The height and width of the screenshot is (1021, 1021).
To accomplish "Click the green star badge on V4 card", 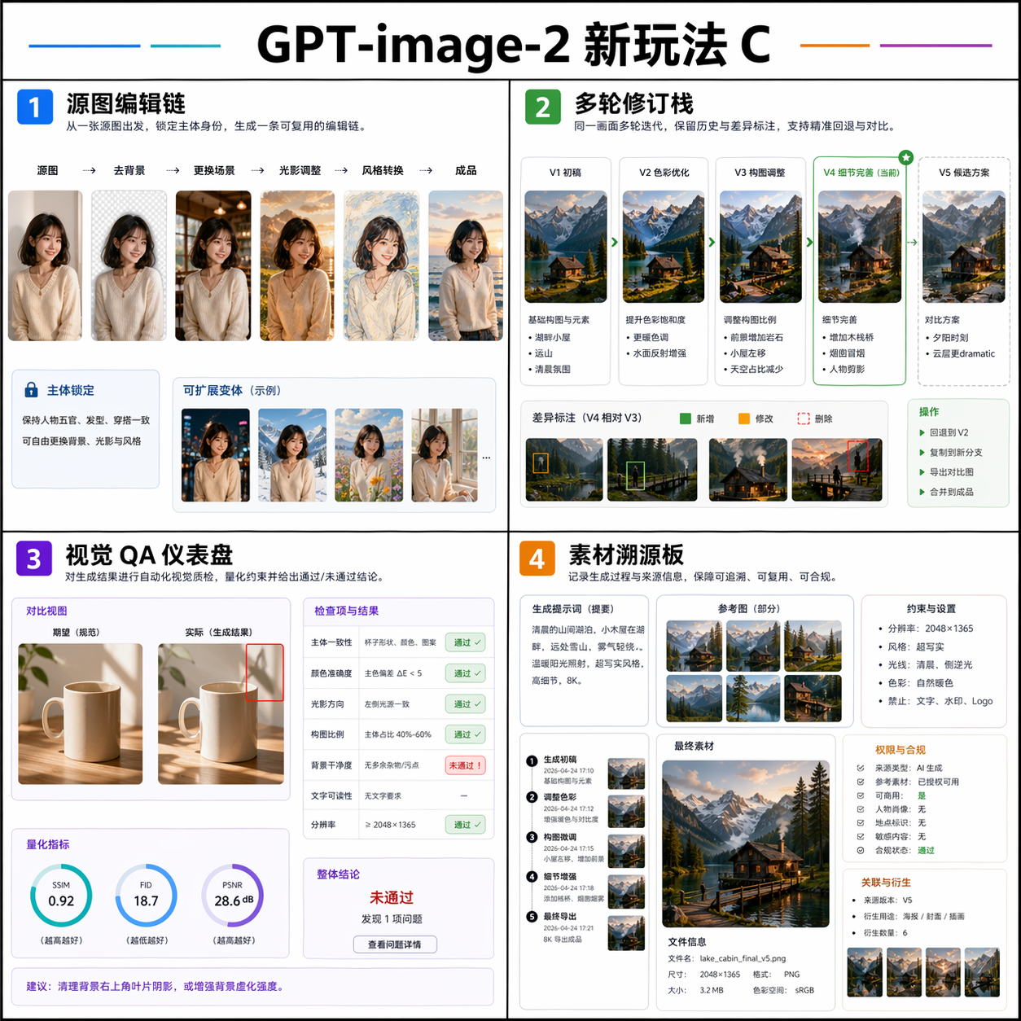I will [905, 157].
